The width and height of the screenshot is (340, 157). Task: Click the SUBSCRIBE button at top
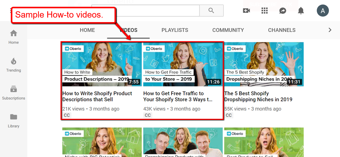271,4
